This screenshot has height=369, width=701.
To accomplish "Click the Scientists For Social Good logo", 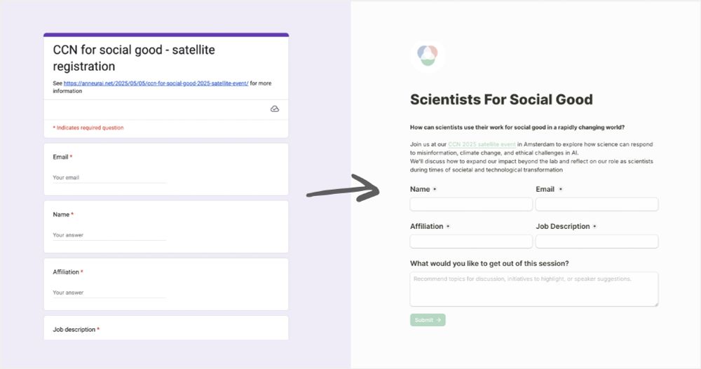I will 428,55.
